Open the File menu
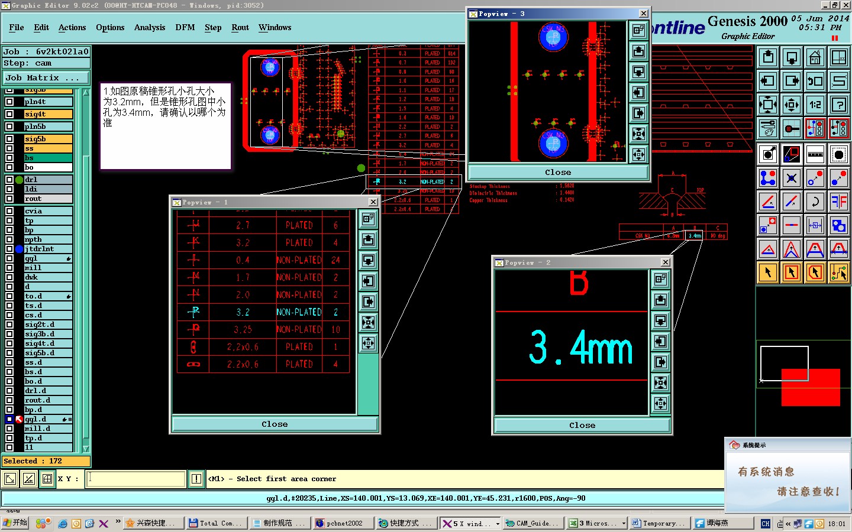 17,27
